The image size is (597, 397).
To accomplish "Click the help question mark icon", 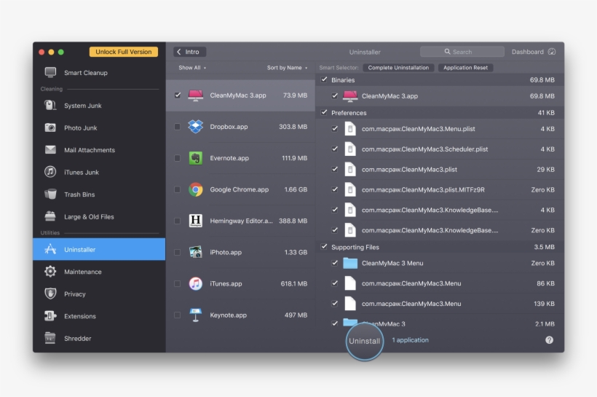I will pyautogui.click(x=549, y=340).
